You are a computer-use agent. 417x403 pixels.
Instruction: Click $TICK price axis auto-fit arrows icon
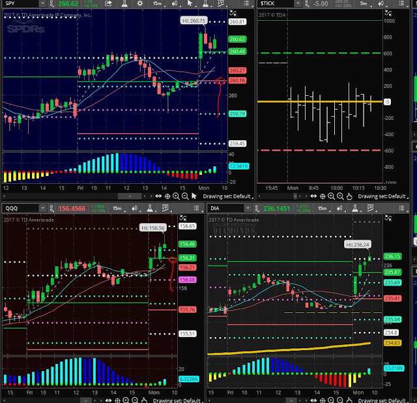pos(388,13)
